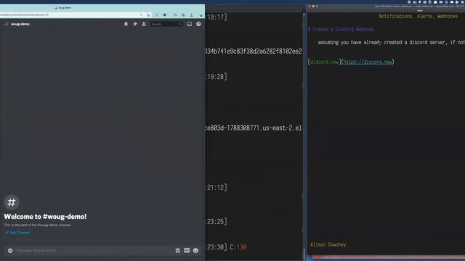Image resolution: width=465 pixels, height=261 pixels.
Task: Select the woug-demo browser tab
Action: 62,8
